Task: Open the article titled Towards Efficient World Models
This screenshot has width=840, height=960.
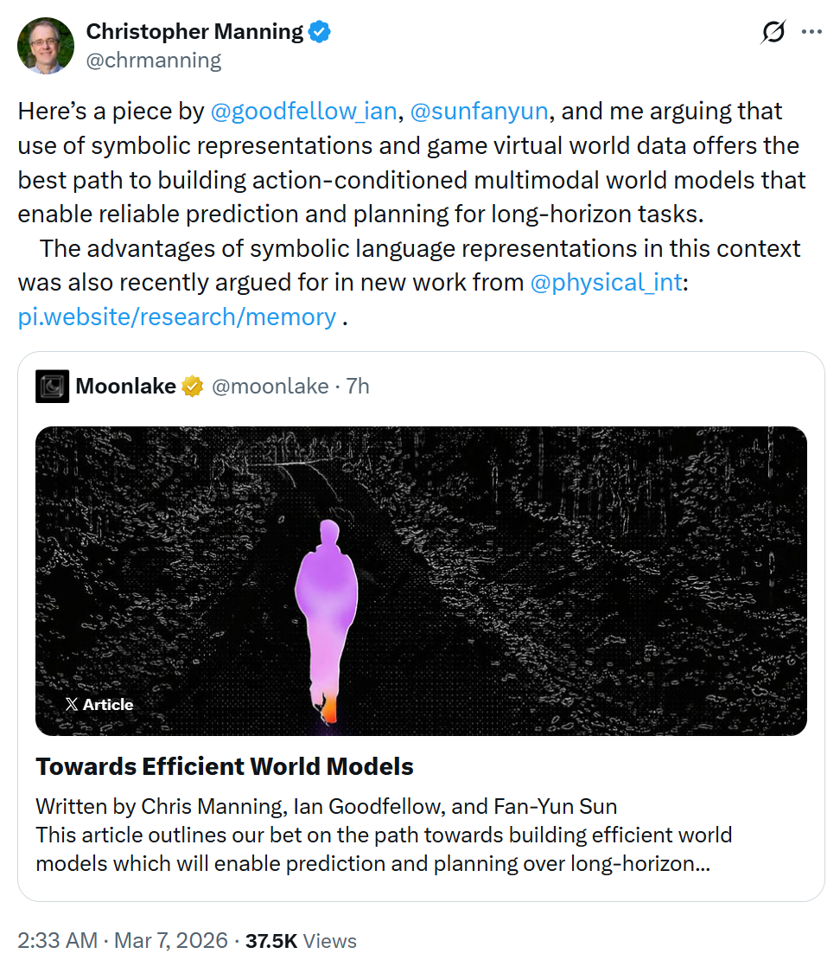Action: coord(225,766)
